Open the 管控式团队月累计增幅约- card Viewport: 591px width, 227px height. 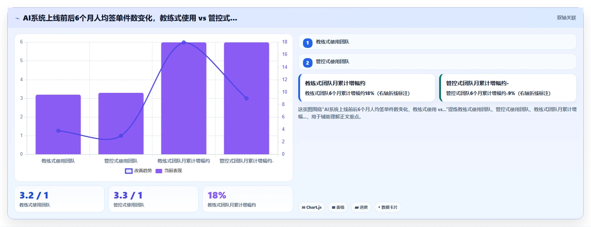508,88
